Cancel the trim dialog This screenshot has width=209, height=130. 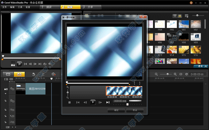135,110
